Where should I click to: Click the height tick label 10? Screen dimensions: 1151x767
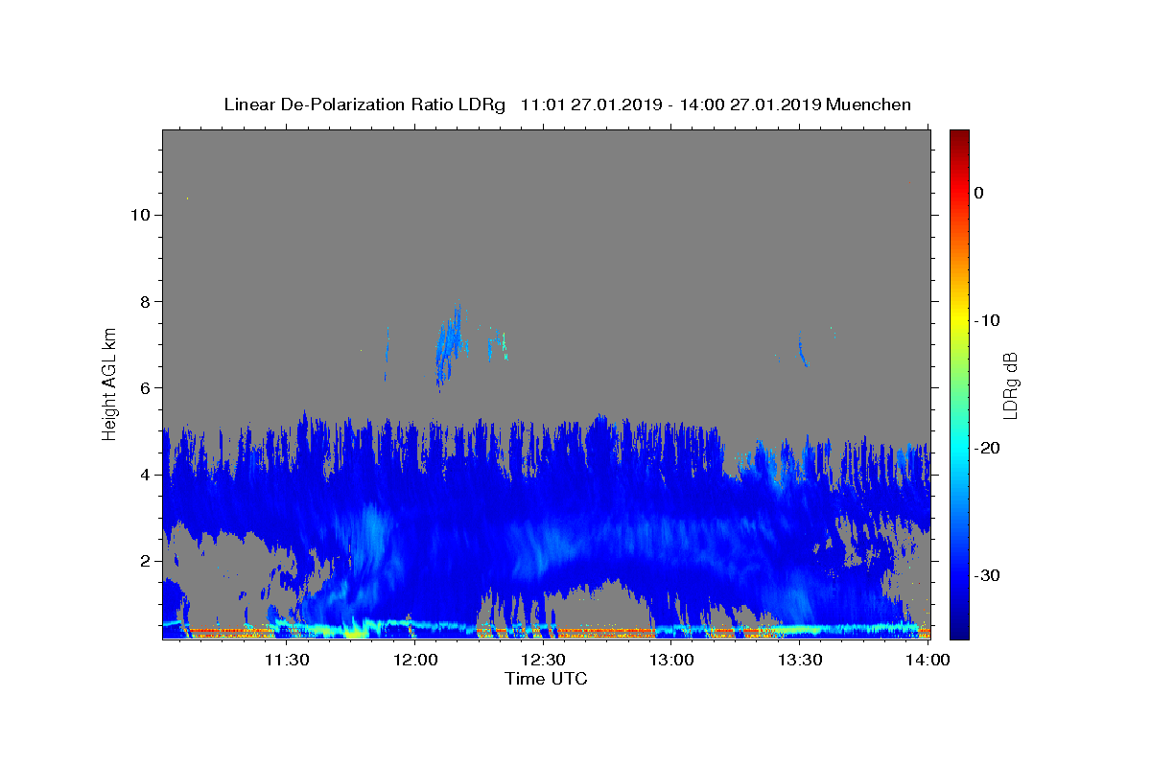[x=139, y=215]
